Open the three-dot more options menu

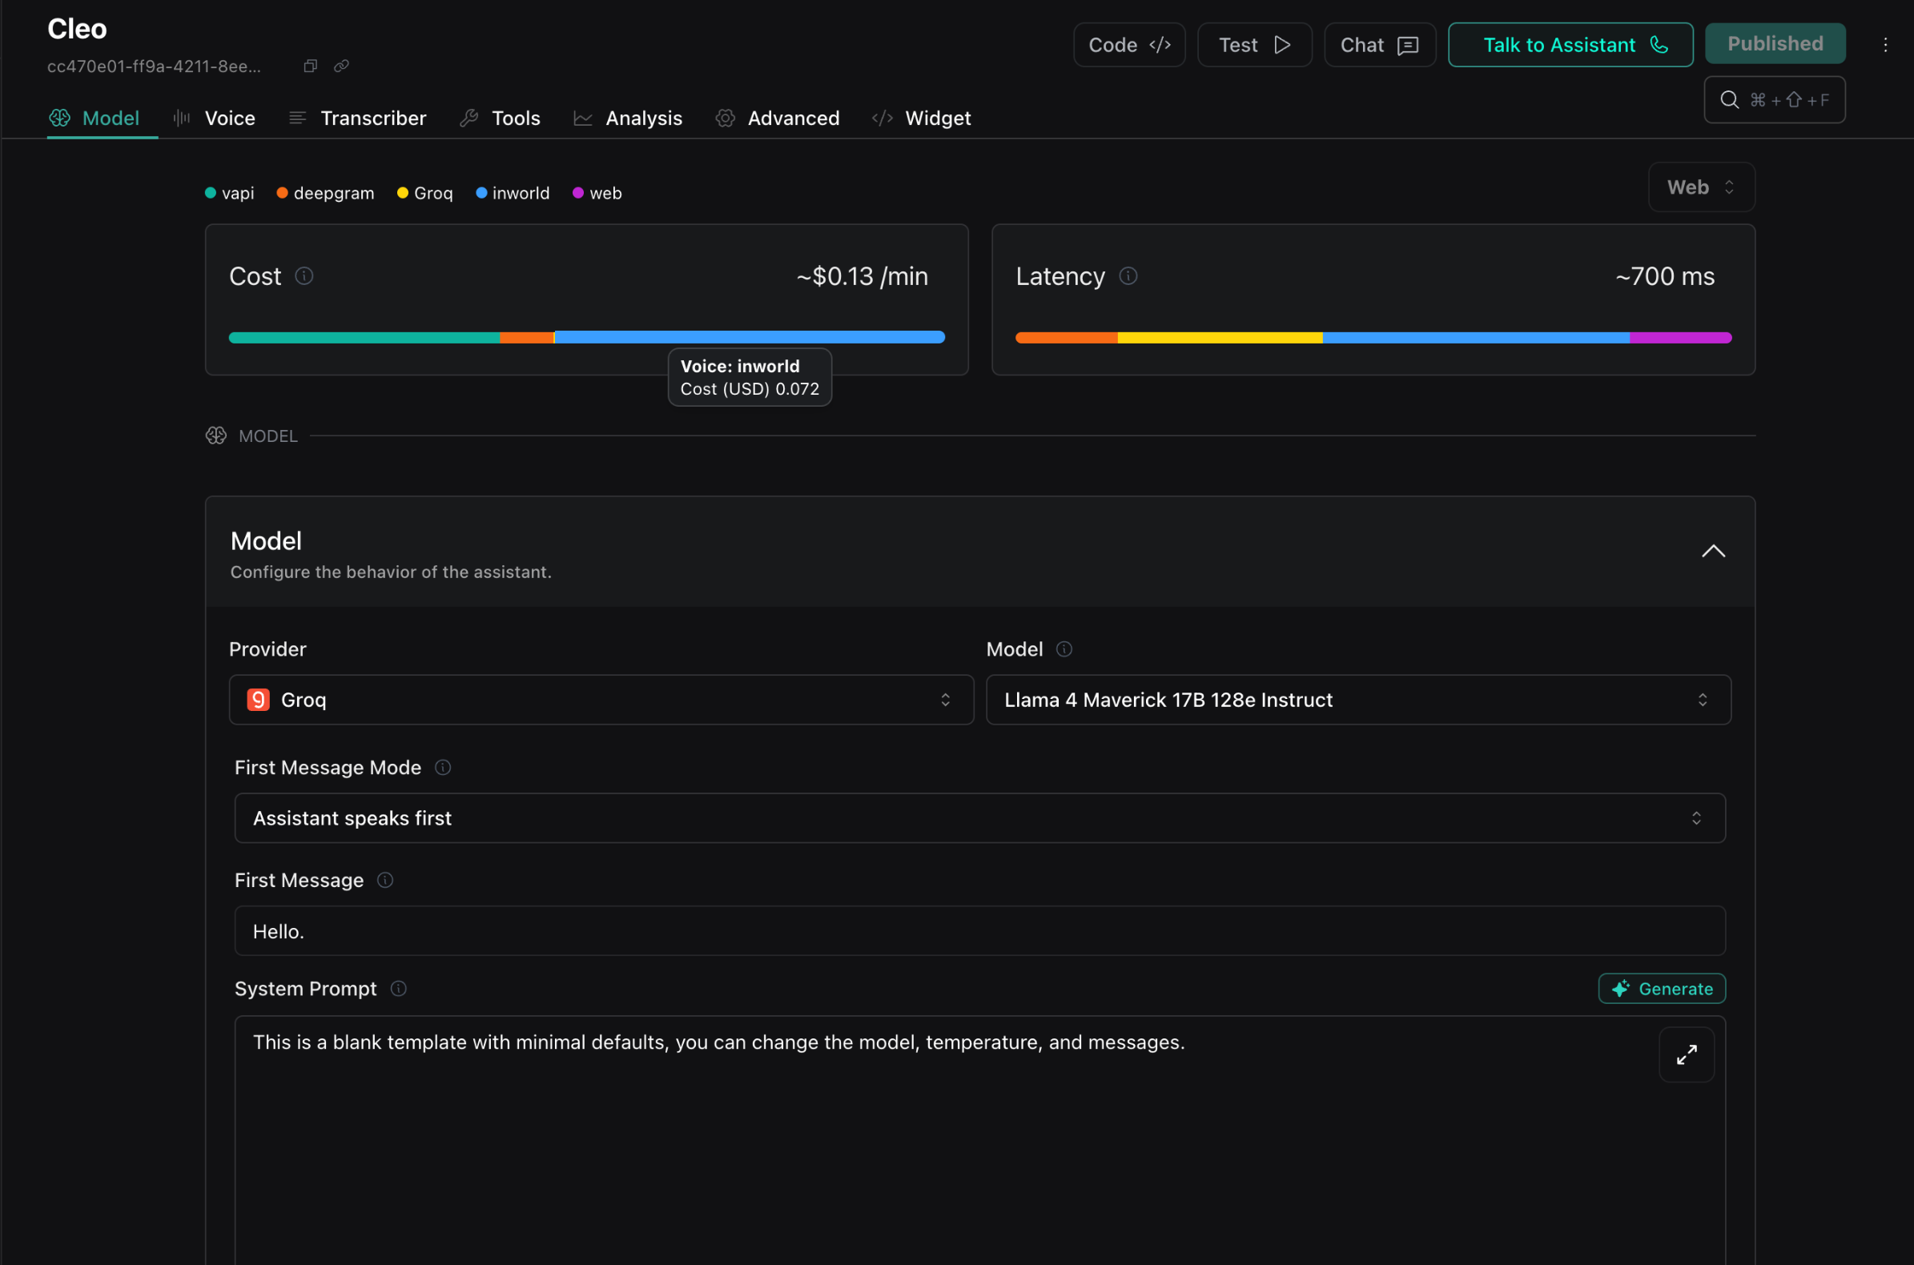(x=1886, y=45)
